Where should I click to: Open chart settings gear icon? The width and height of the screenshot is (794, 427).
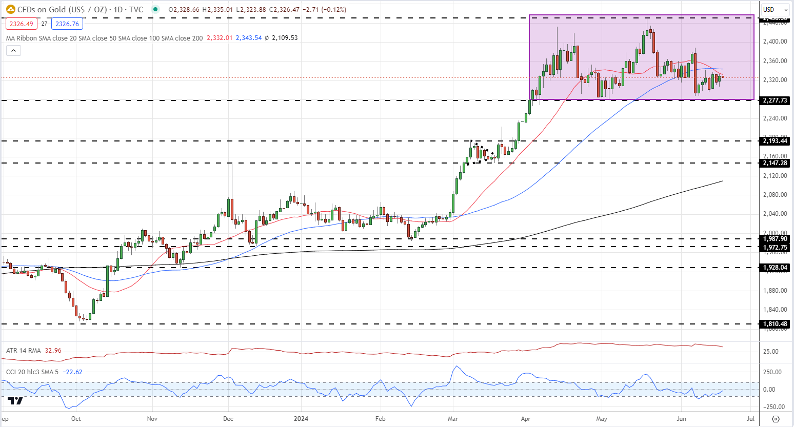tap(776, 419)
